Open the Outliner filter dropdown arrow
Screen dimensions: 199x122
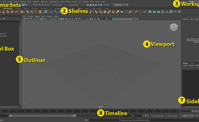19,21
